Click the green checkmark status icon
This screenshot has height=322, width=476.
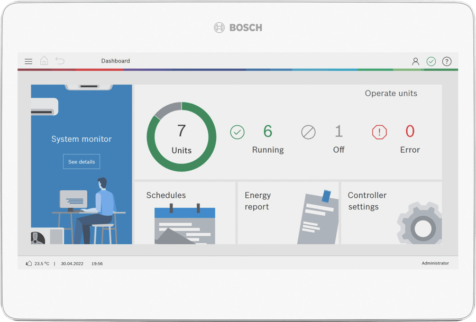click(431, 61)
